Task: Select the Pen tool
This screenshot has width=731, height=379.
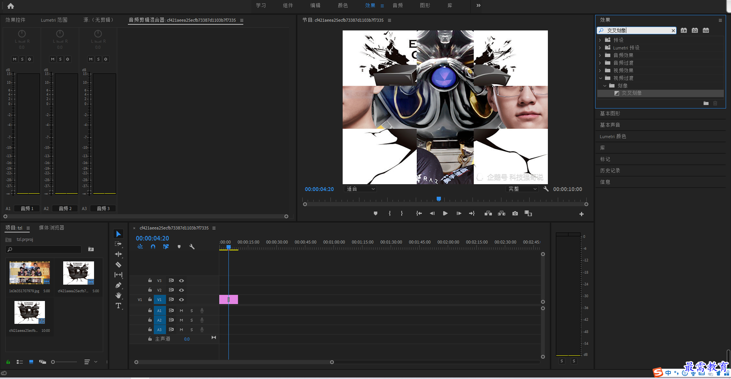Action: [x=118, y=285]
